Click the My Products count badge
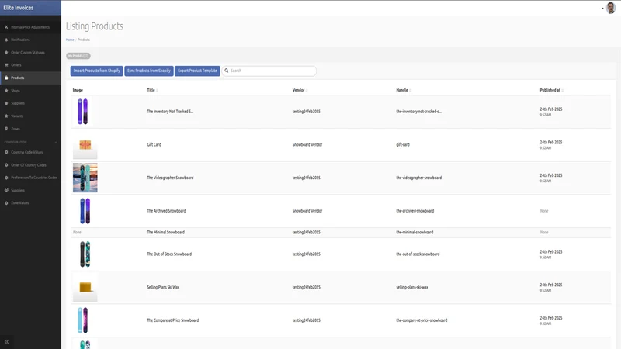The height and width of the screenshot is (349, 621). pos(78,56)
